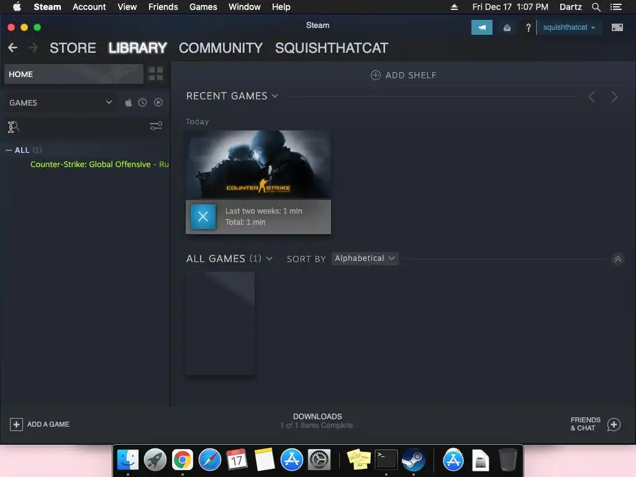Click the search magnifier in library
Viewport: 636px width, 477px height.
pos(14,127)
